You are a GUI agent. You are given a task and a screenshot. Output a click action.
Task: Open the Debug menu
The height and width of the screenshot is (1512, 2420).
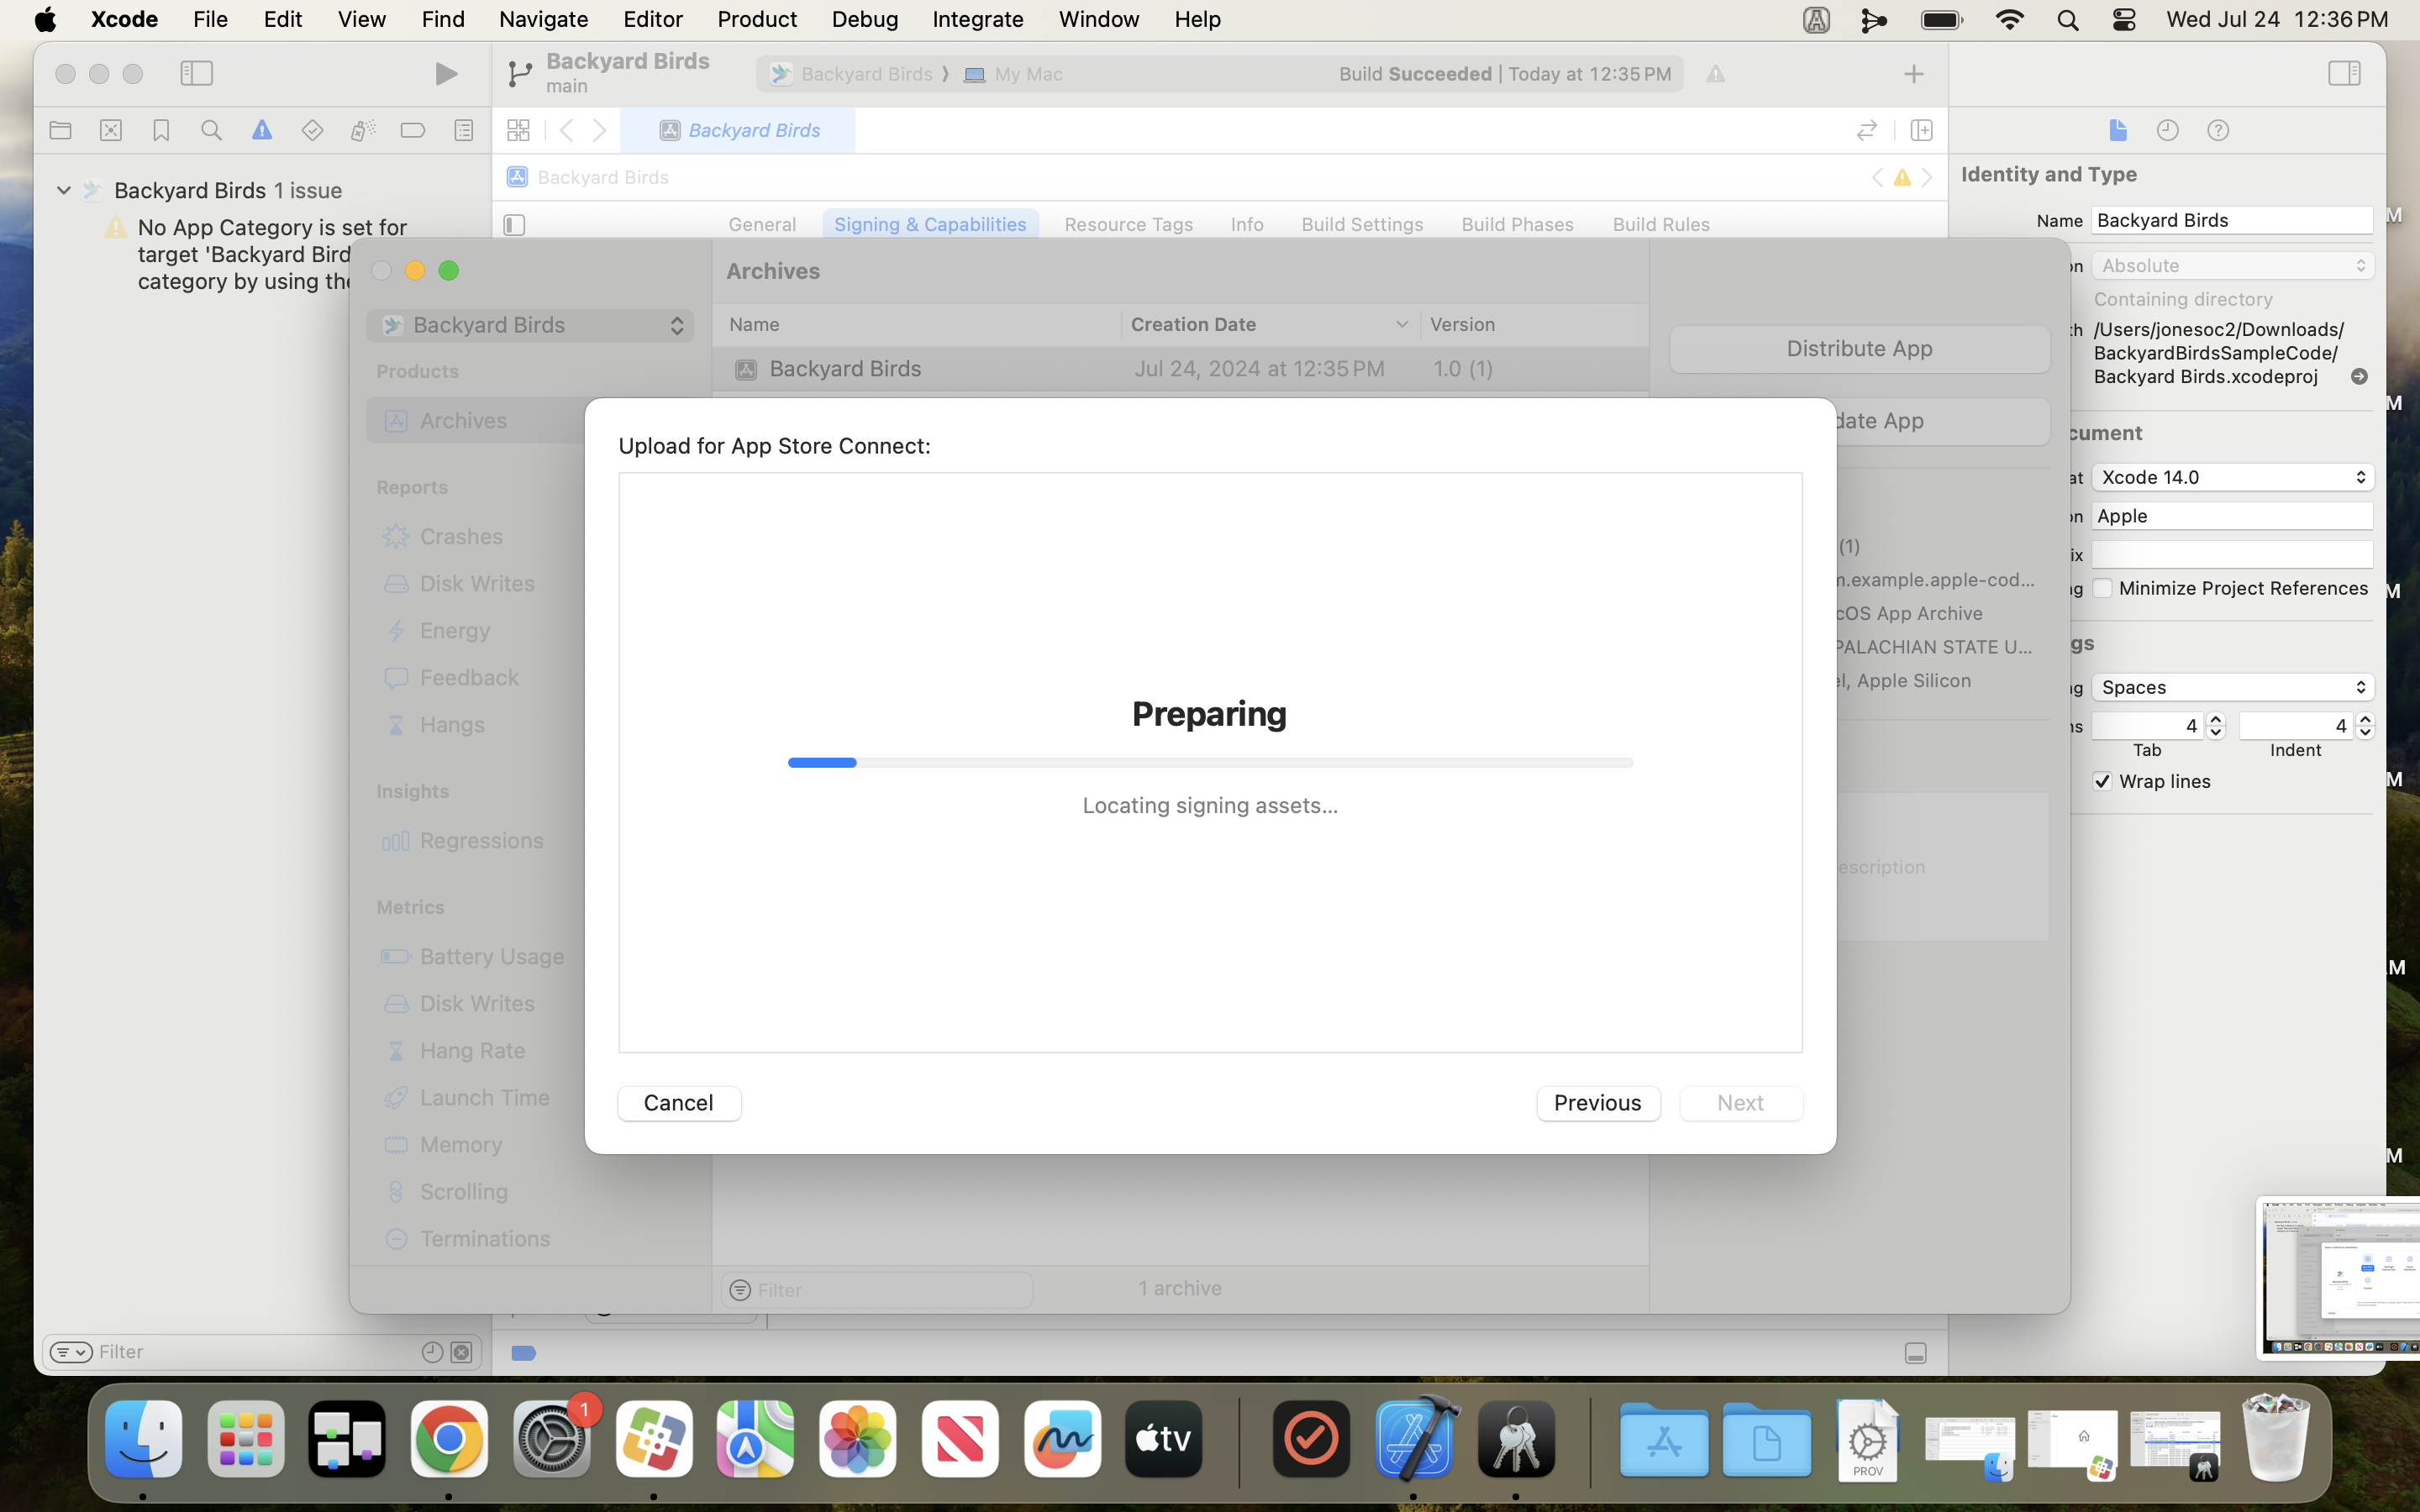click(864, 19)
